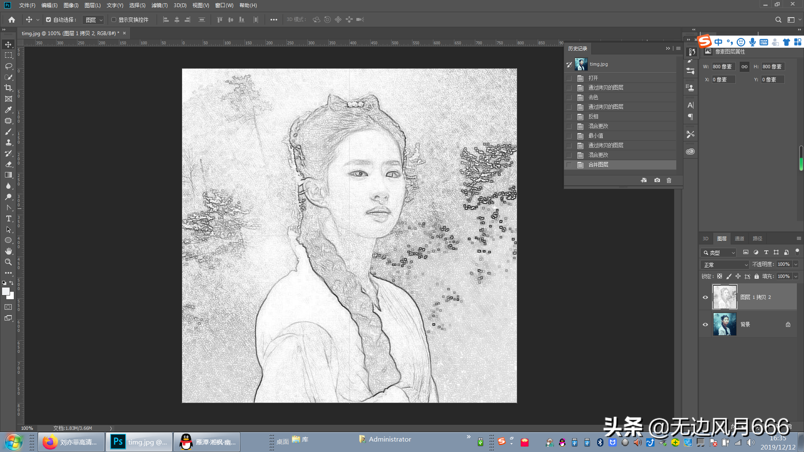The image size is (804, 452).
Task: Switch to the 通道 tab
Action: pos(739,239)
